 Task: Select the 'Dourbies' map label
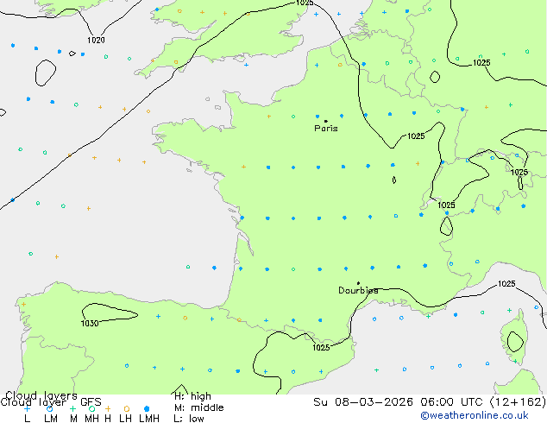coord(358,290)
